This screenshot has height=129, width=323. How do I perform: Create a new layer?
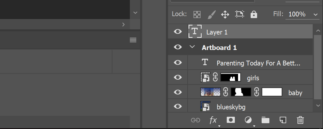[283, 120]
